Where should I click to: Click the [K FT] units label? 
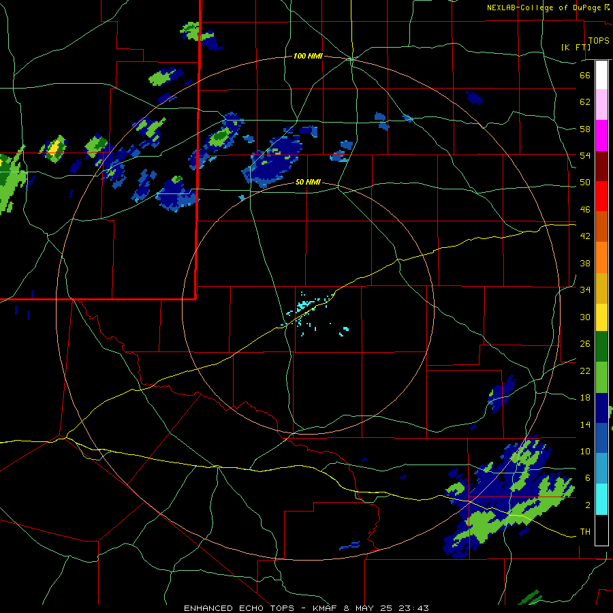tap(576, 47)
